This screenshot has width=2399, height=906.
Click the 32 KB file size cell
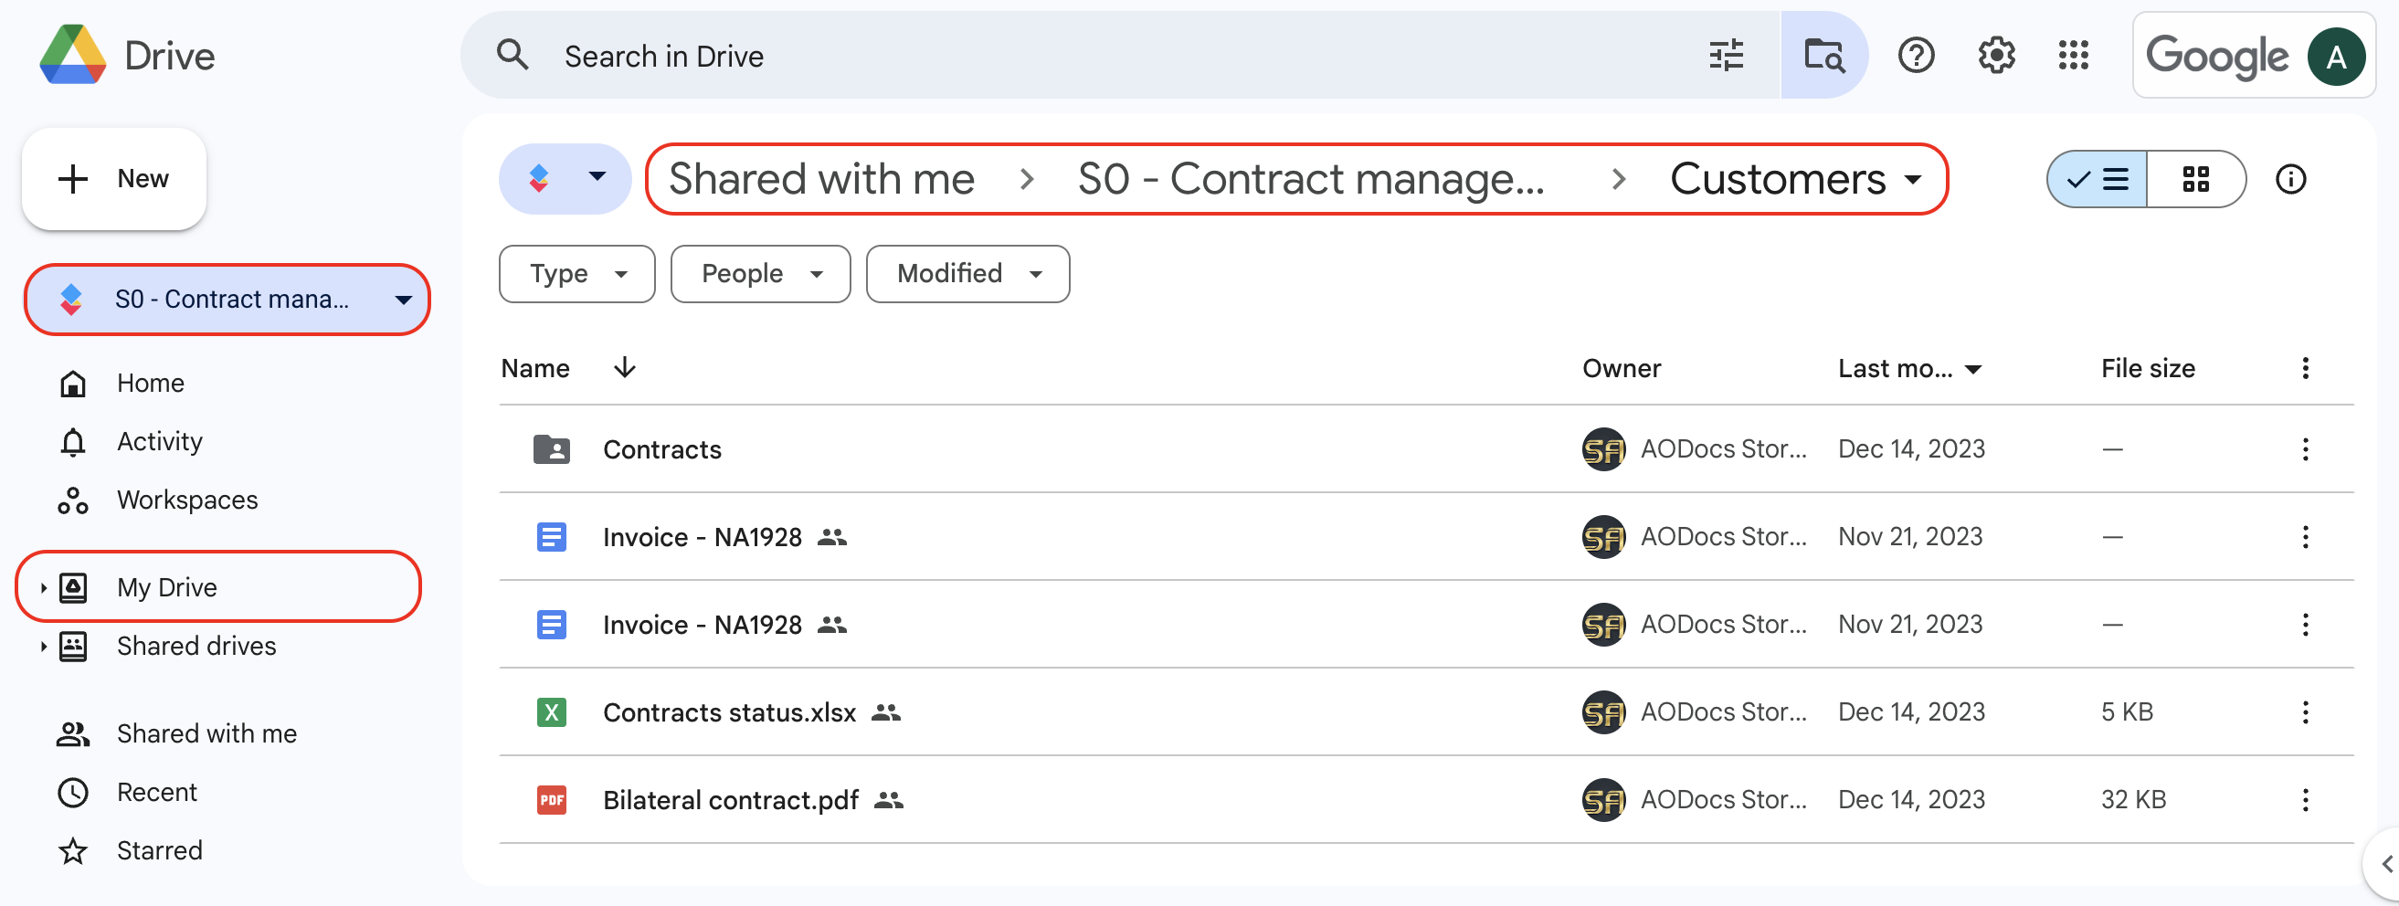coord(2132,800)
